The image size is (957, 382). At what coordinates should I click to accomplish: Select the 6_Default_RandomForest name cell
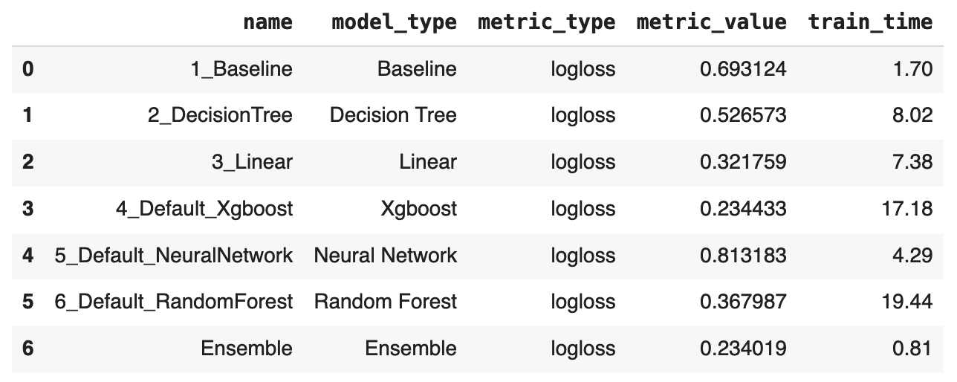click(x=174, y=302)
